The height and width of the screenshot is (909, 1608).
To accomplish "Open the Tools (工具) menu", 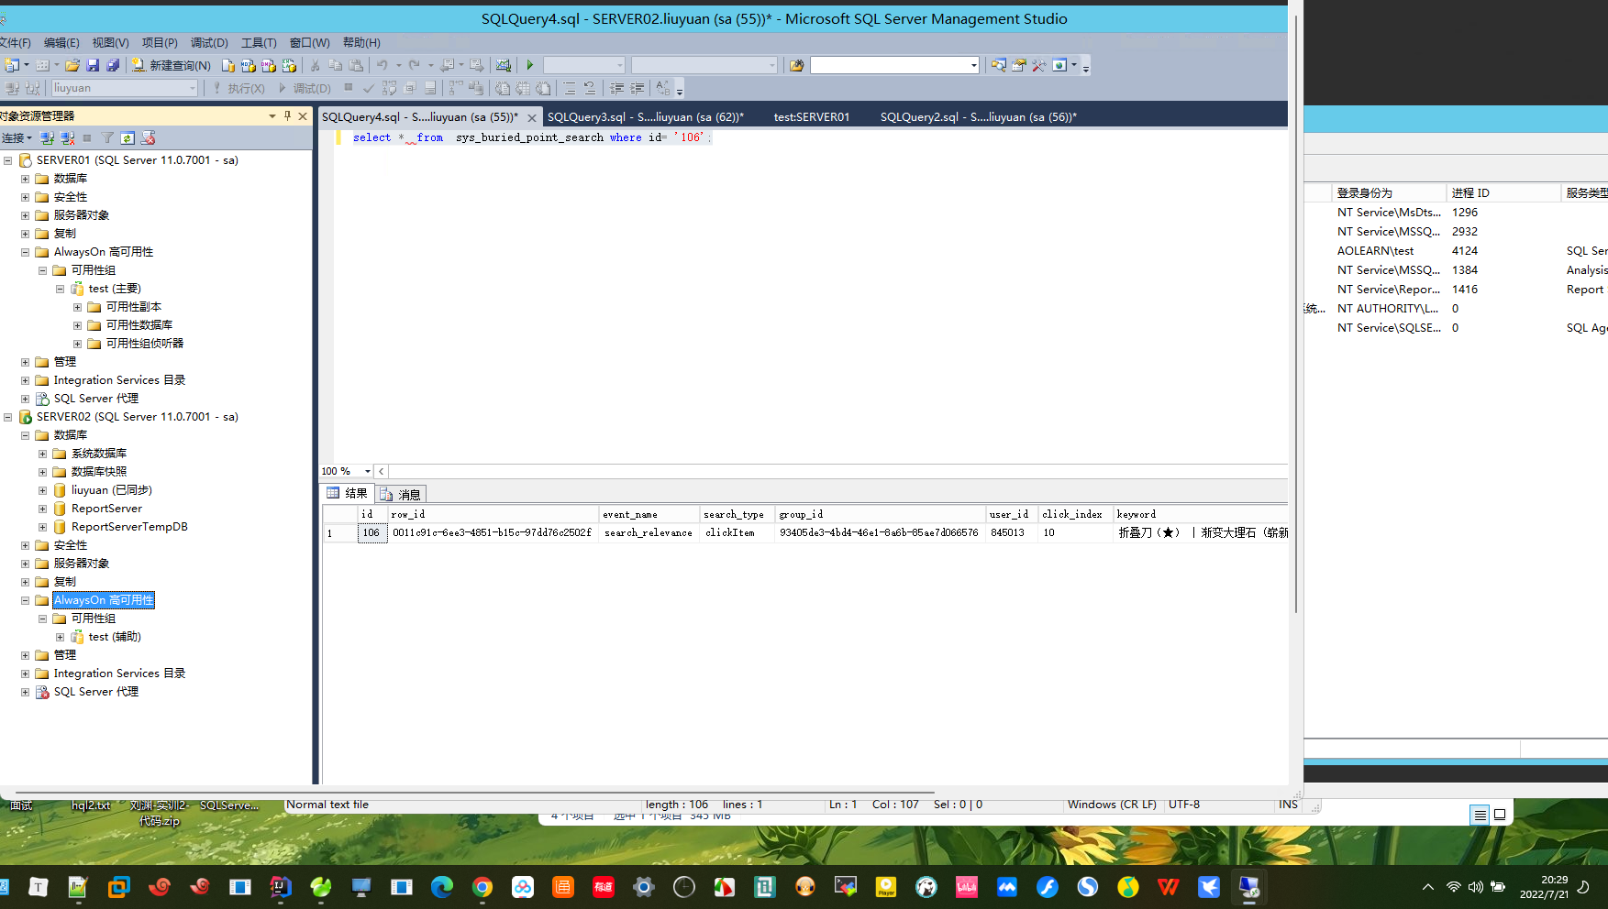I will 259,43.
